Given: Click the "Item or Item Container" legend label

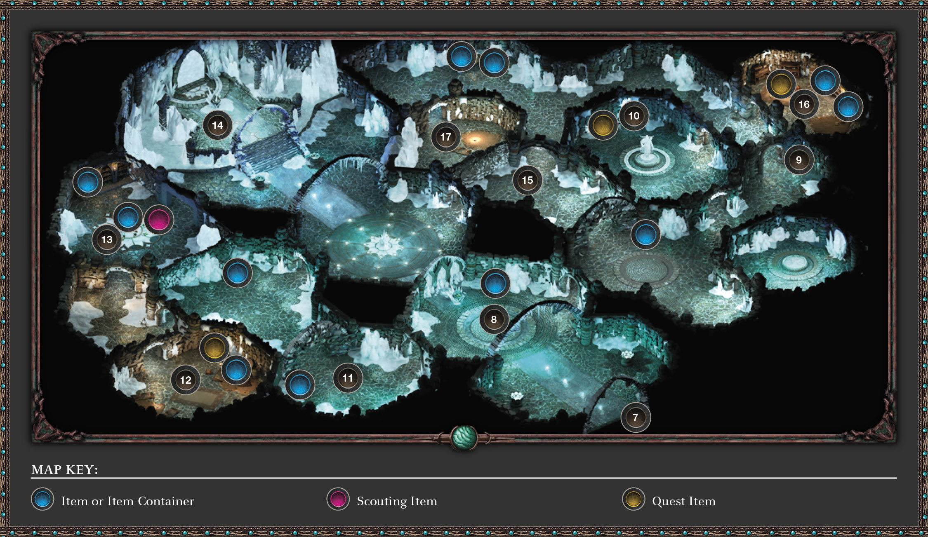Looking at the screenshot, I should (x=127, y=501).
